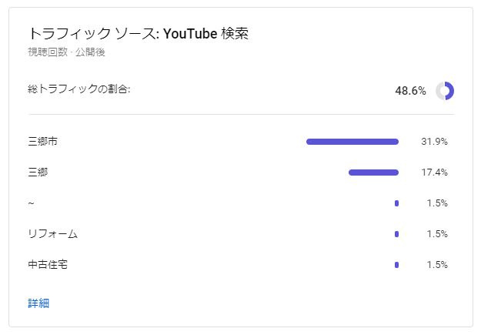This screenshot has width=481, height=335.
Task: Click the 三郷市 search term row
Action: point(238,142)
